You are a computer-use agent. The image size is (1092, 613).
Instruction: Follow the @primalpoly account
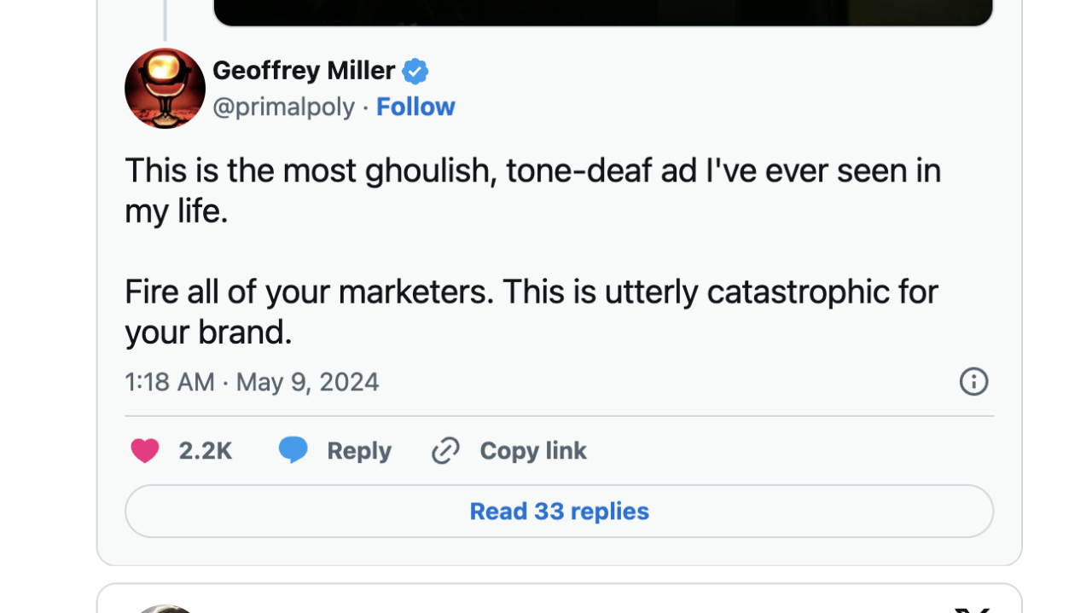[415, 107]
